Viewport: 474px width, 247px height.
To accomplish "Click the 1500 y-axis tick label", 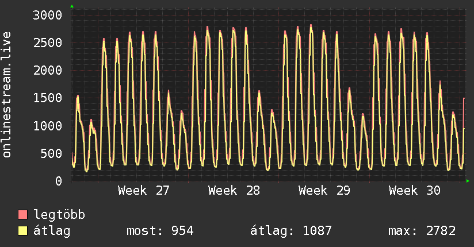I will pos(48,98).
